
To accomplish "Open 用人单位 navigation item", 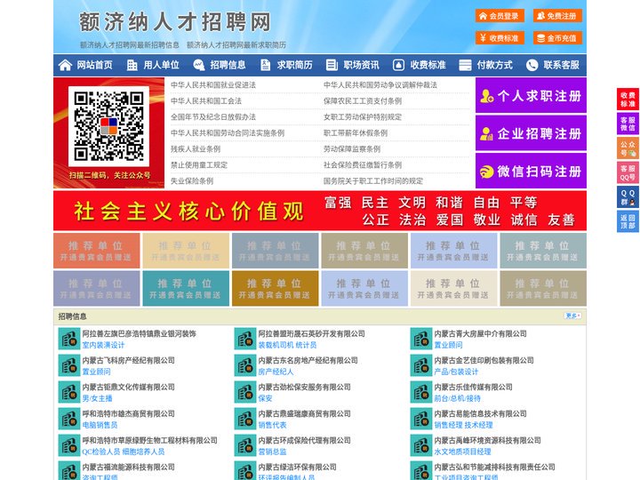I will 161,65.
